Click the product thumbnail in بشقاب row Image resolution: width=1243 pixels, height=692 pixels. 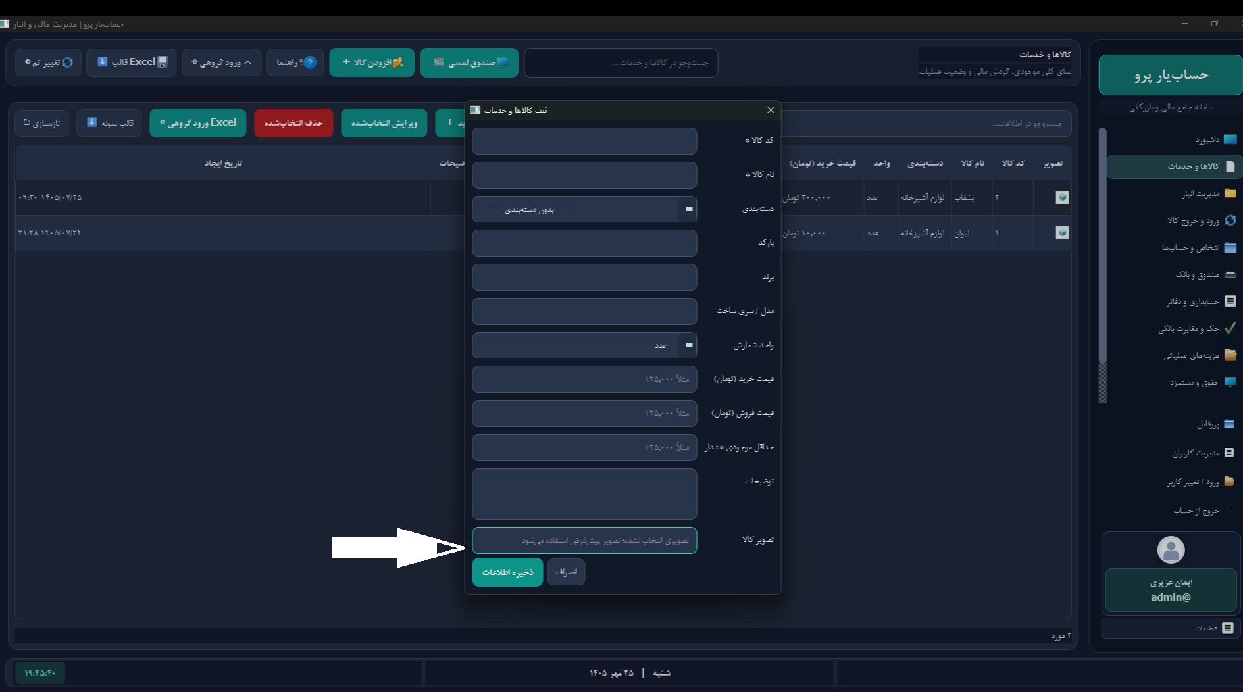1062,197
